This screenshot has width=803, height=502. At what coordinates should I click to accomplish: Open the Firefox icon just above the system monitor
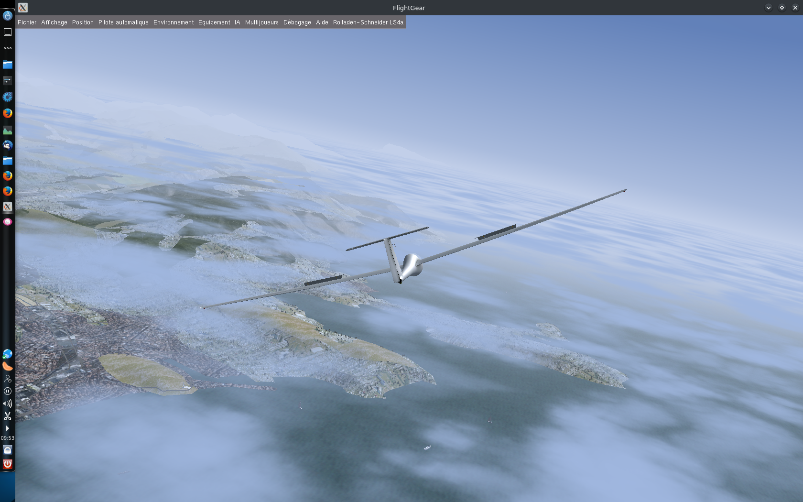coord(8,113)
